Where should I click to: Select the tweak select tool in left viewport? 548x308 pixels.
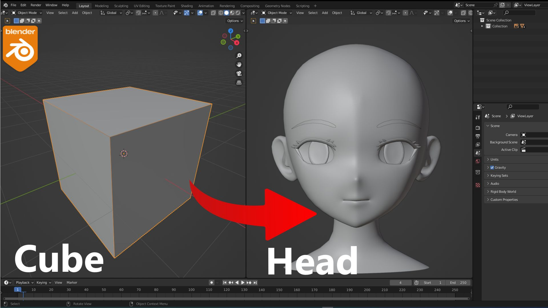pos(7,21)
